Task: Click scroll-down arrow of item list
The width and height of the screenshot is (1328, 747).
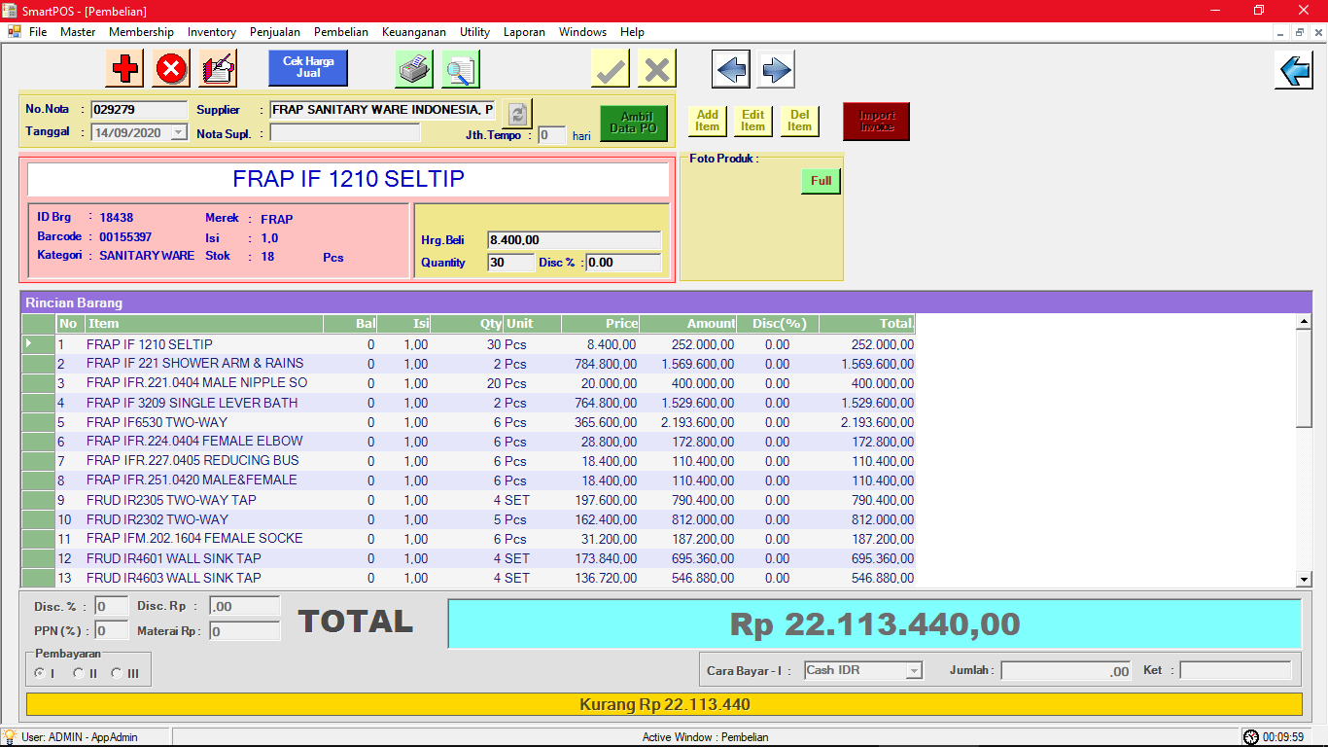Action: pyautogui.click(x=1305, y=579)
